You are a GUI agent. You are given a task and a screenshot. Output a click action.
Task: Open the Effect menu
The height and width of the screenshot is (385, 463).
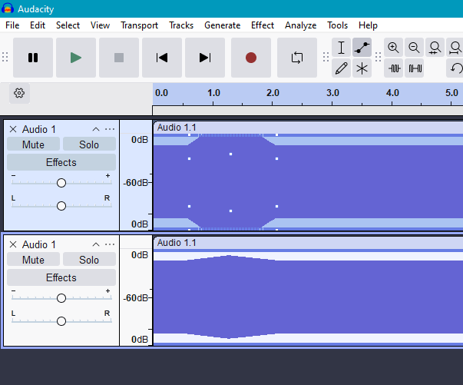point(262,25)
